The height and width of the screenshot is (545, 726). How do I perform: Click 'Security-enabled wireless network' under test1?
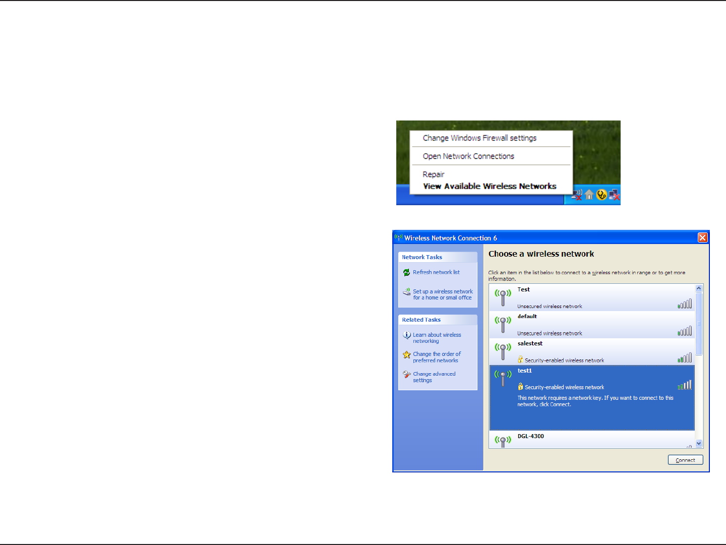[564, 387]
